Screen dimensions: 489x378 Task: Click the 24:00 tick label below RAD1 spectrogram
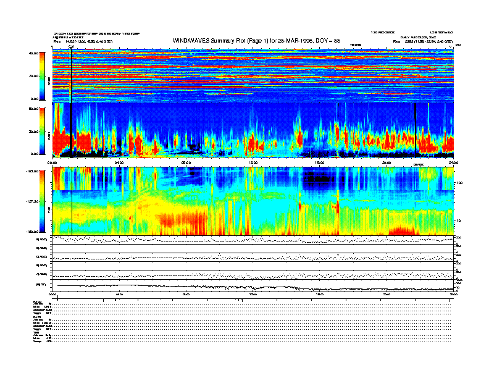(x=453, y=162)
